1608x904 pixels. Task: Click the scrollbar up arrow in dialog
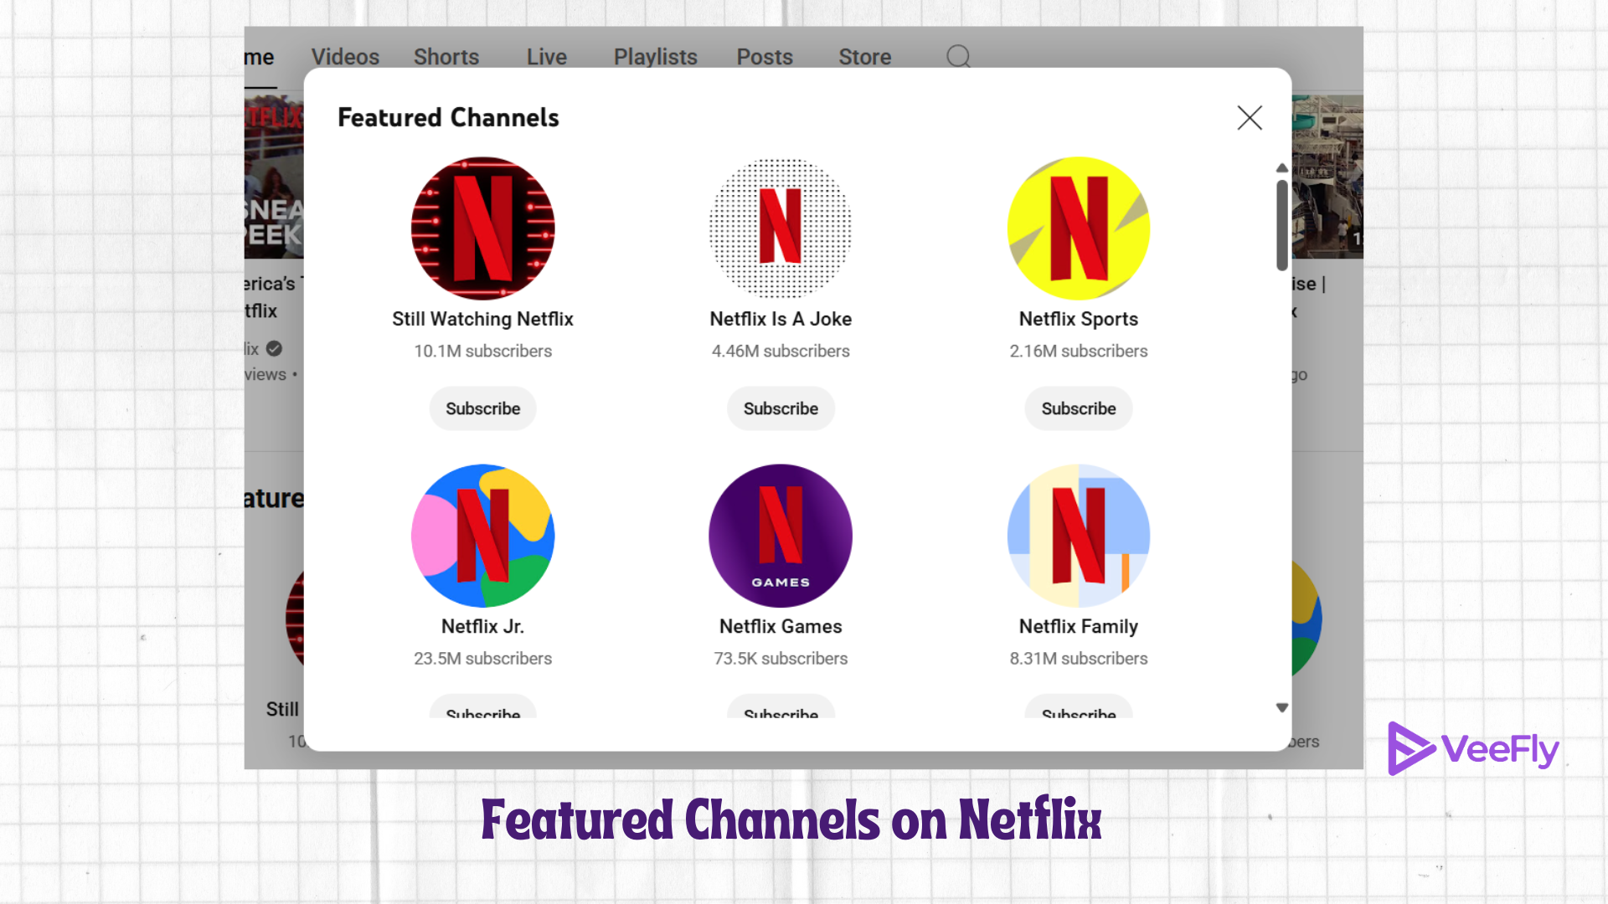point(1281,168)
